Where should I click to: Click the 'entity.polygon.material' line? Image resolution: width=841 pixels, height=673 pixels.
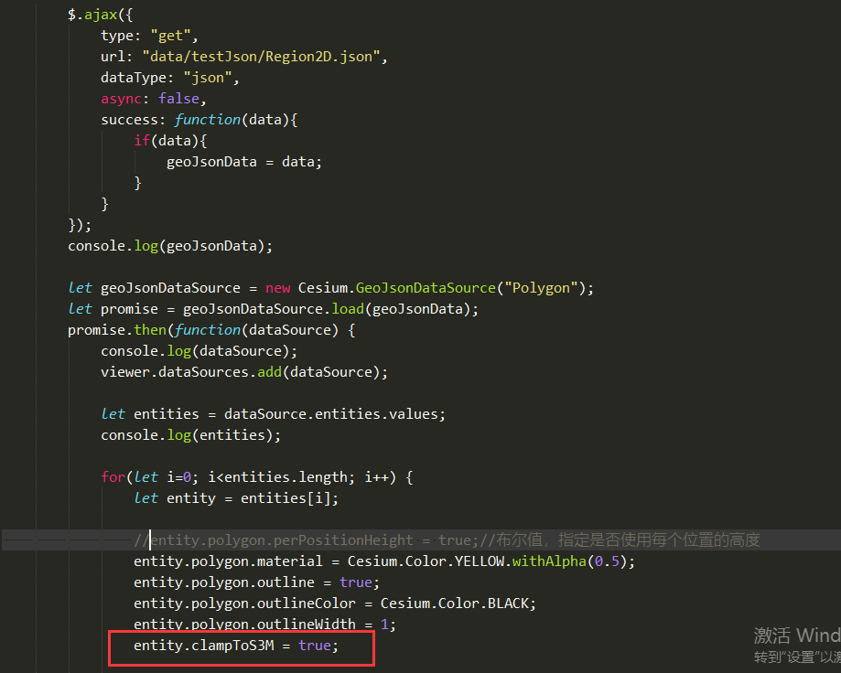384,561
